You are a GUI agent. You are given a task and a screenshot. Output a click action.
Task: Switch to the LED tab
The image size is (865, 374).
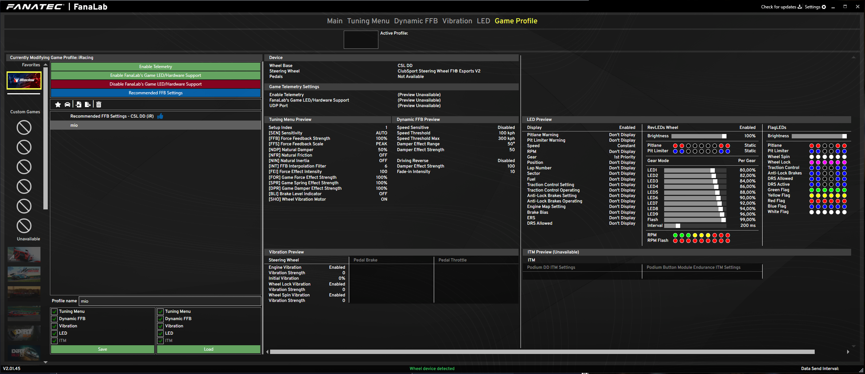point(483,21)
